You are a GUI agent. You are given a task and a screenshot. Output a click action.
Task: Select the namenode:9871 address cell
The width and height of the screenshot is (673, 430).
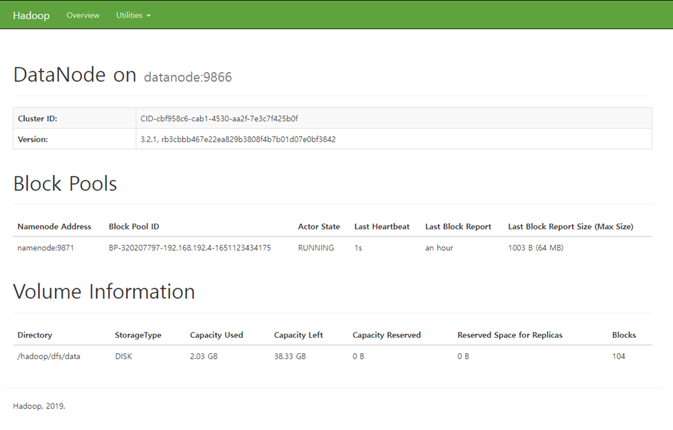[x=45, y=248]
